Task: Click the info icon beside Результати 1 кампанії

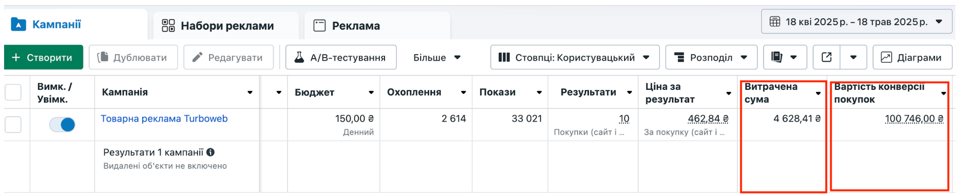Action: (211, 152)
